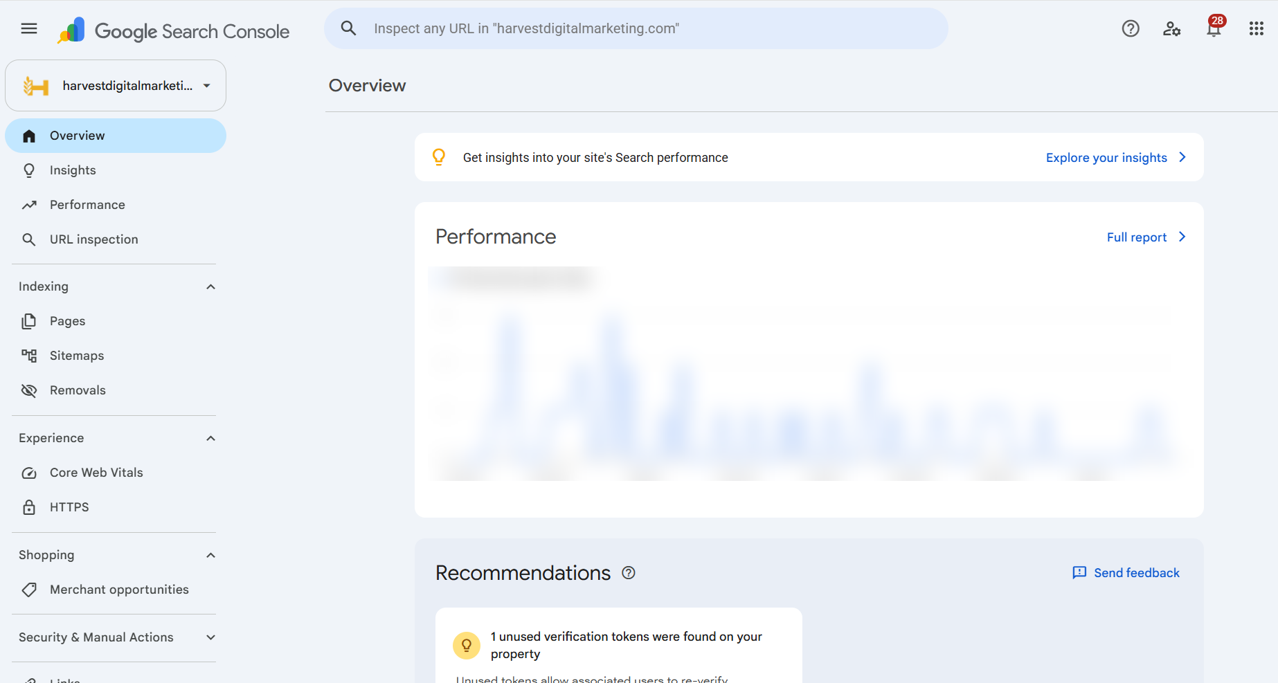Open the Help icon
Image resolution: width=1278 pixels, height=683 pixels.
(1131, 28)
